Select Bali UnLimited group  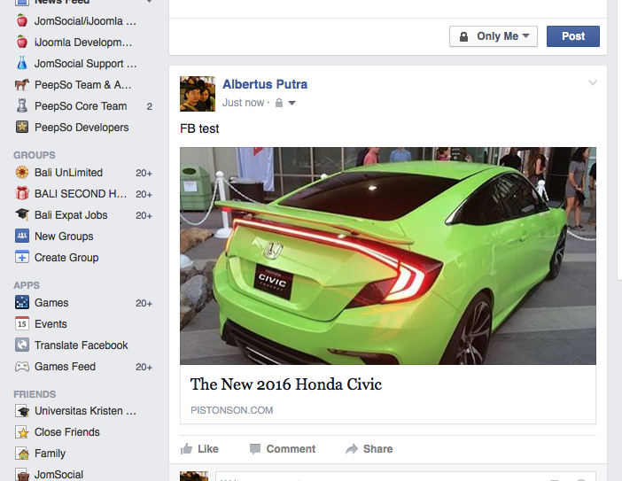click(x=68, y=173)
